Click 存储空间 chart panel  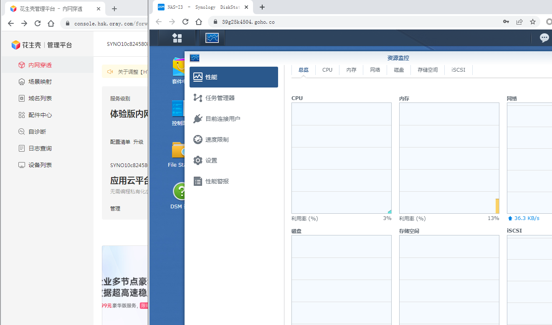tap(449, 280)
